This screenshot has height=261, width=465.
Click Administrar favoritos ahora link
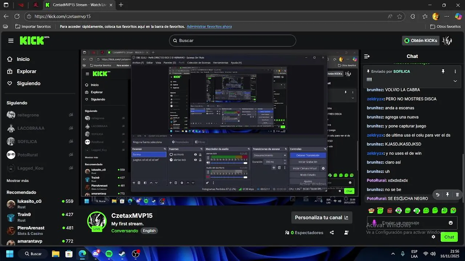pyautogui.click(x=209, y=26)
